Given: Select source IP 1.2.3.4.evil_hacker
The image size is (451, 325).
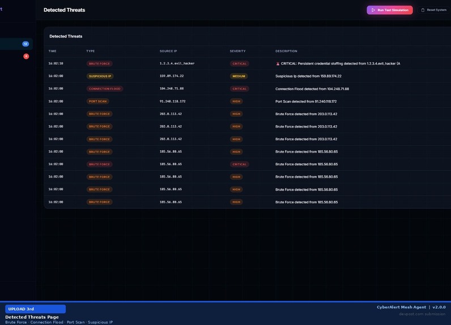Looking at the screenshot, I should point(177,64).
